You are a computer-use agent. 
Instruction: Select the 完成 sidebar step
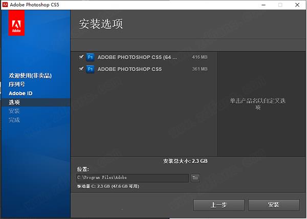coord(14,120)
